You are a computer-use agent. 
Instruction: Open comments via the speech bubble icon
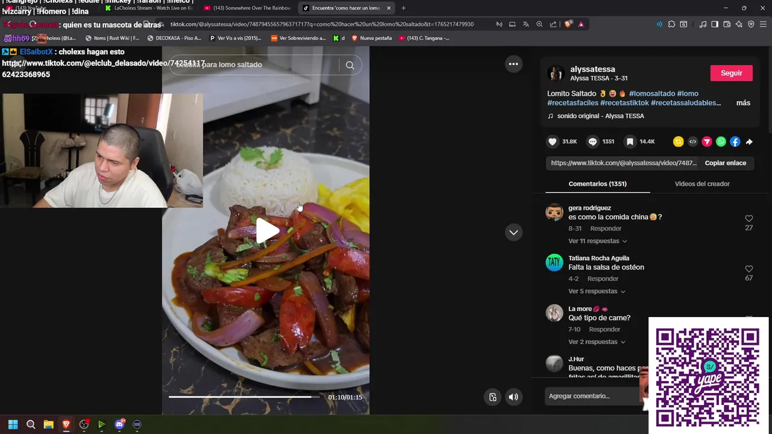click(593, 142)
